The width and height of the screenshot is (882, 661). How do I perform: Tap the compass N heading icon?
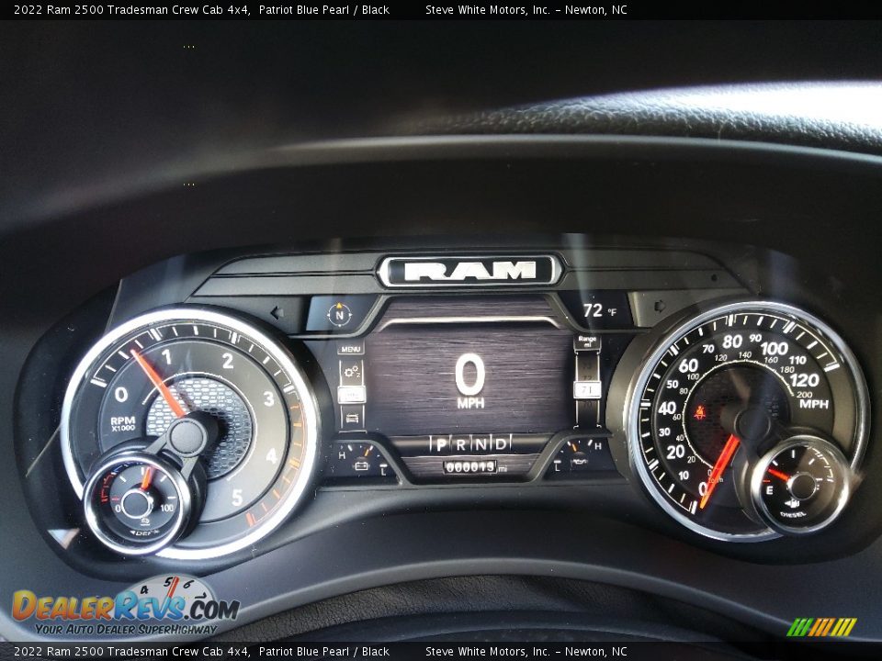tap(339, 314)
